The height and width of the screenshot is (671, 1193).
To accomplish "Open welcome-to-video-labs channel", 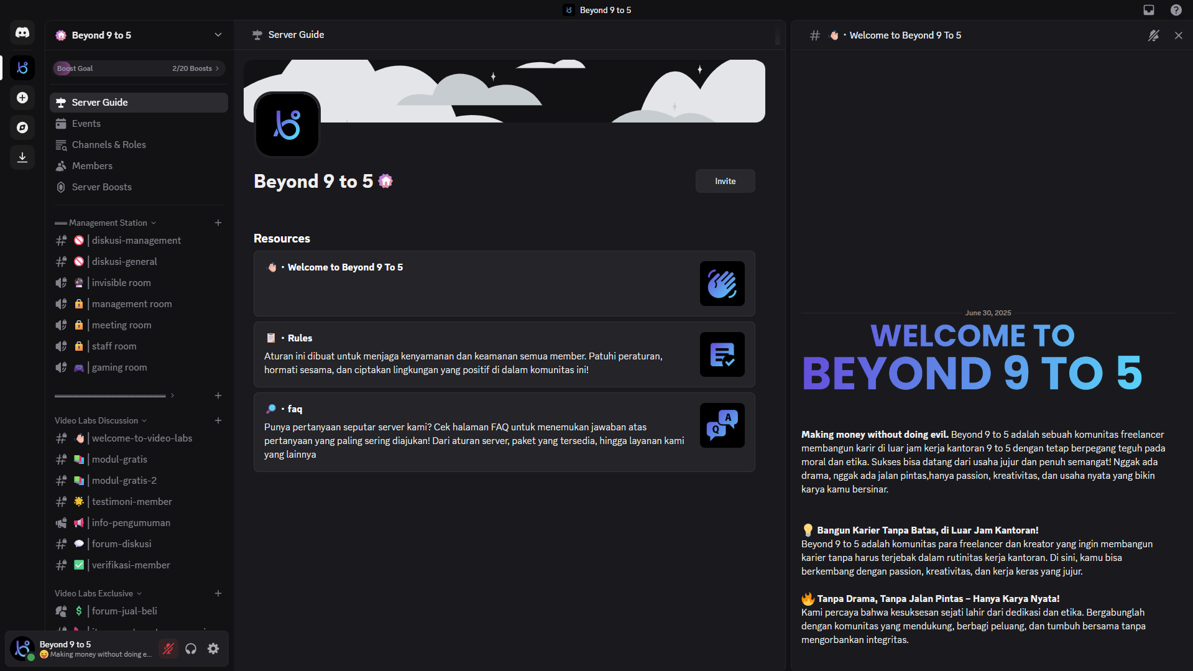I will tap(139, 438).
